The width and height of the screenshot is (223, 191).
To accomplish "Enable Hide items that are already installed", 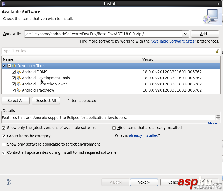I will click(x=114, y=128).
